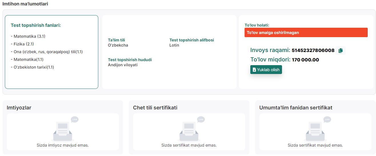The height and width of the screenshot is (156, 376).
Task: Click the Andijon viloyati test region value
Action: pyautogui.click(x=123, y=65)
